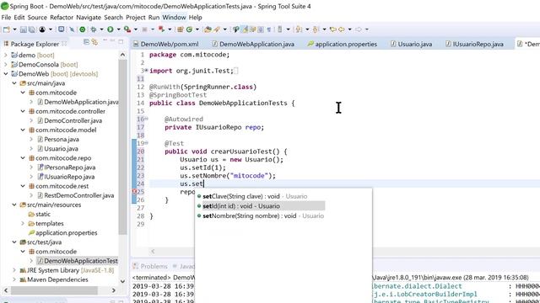Click the green Boot Dashboard icon
Viewport: 540px width, 303px height.
click(83, 29)
